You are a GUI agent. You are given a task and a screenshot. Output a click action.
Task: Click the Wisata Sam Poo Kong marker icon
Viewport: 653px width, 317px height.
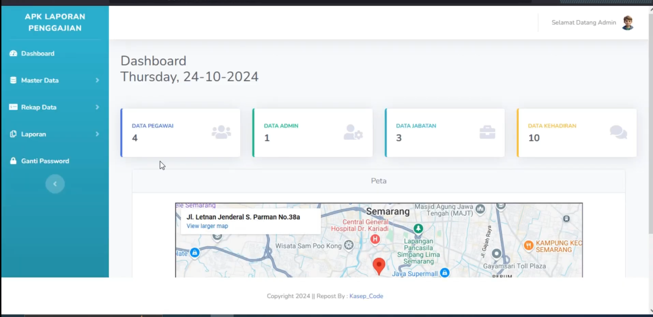click(x=349, y=245)
